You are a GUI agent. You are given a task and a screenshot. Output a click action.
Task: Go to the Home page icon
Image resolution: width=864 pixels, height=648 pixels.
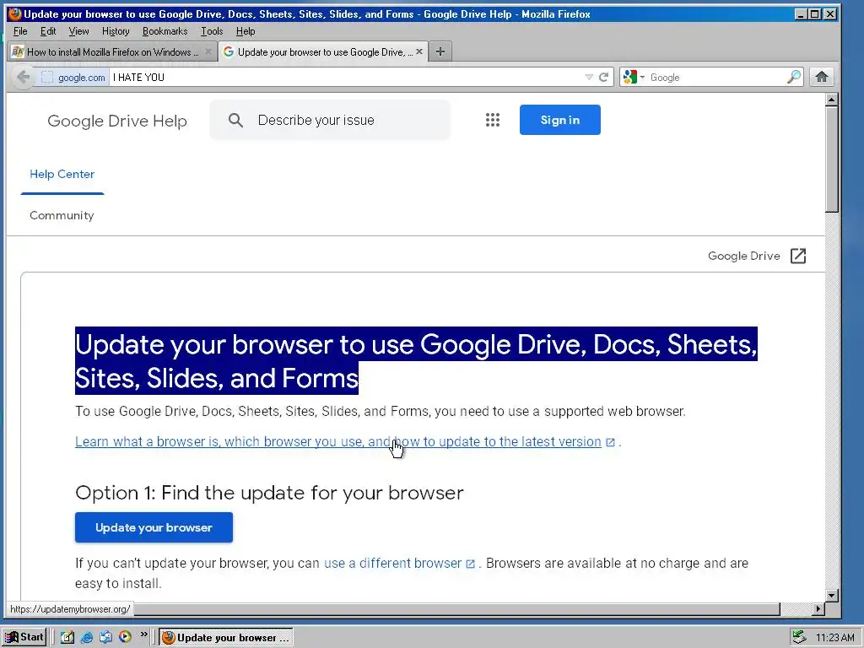coord(822,77)
